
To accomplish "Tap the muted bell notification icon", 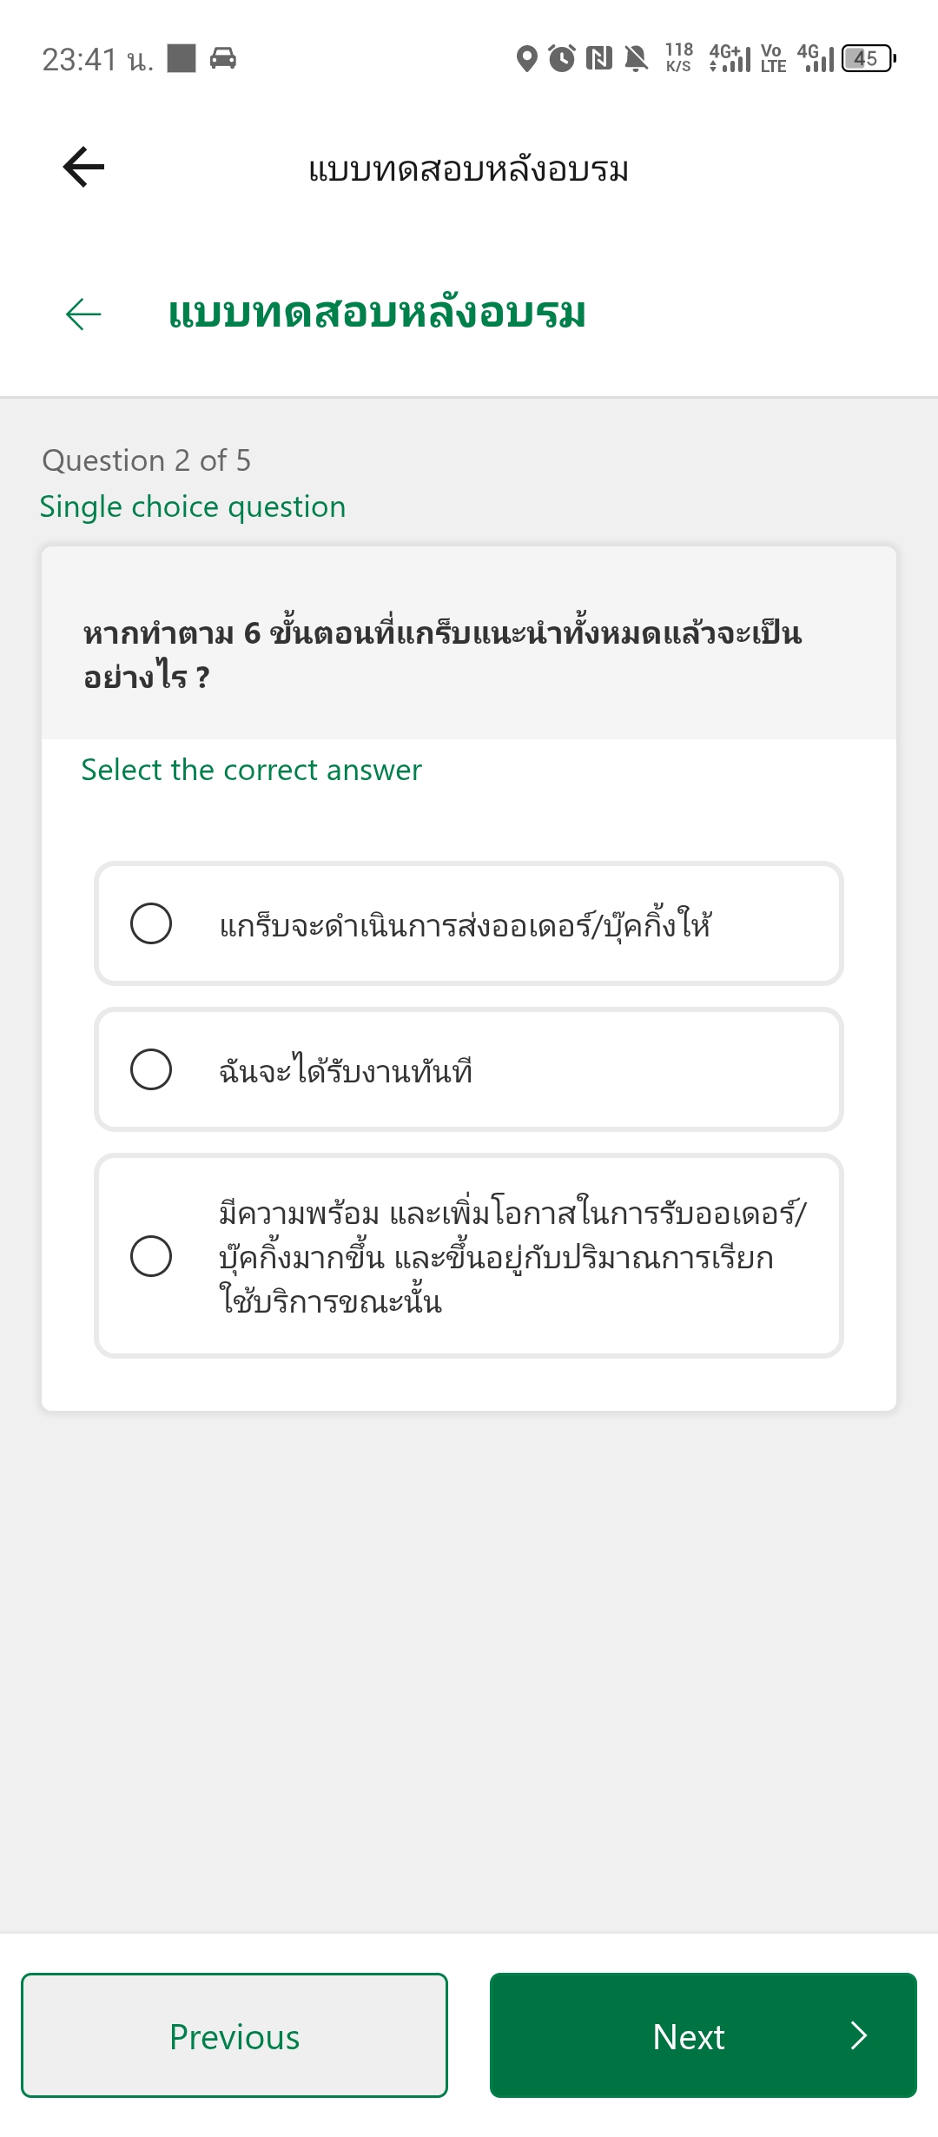I will pos(637,58).
